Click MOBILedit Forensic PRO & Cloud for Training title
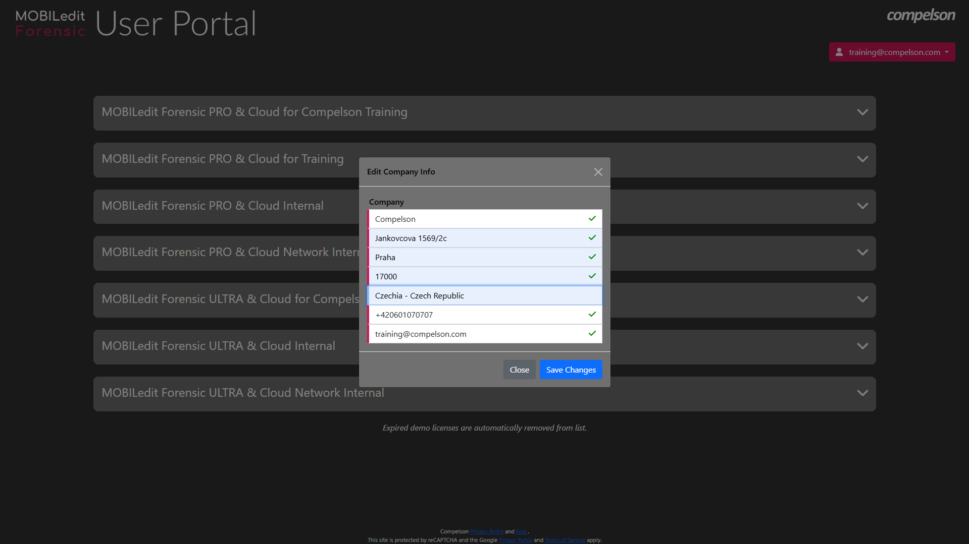This screenshot has height=544, width=969. (223, 159)
